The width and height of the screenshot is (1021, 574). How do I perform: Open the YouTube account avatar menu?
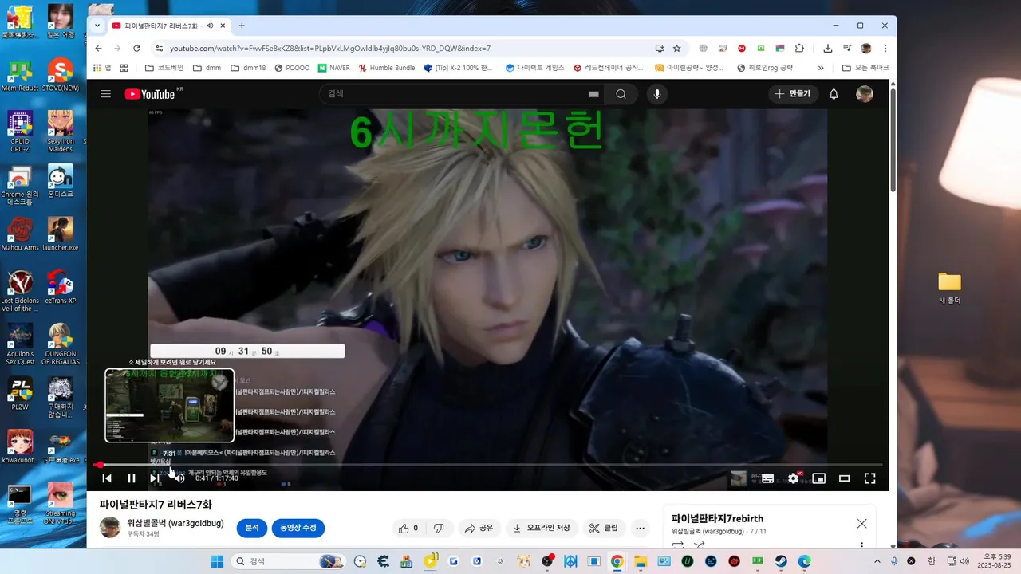(865, 94)
